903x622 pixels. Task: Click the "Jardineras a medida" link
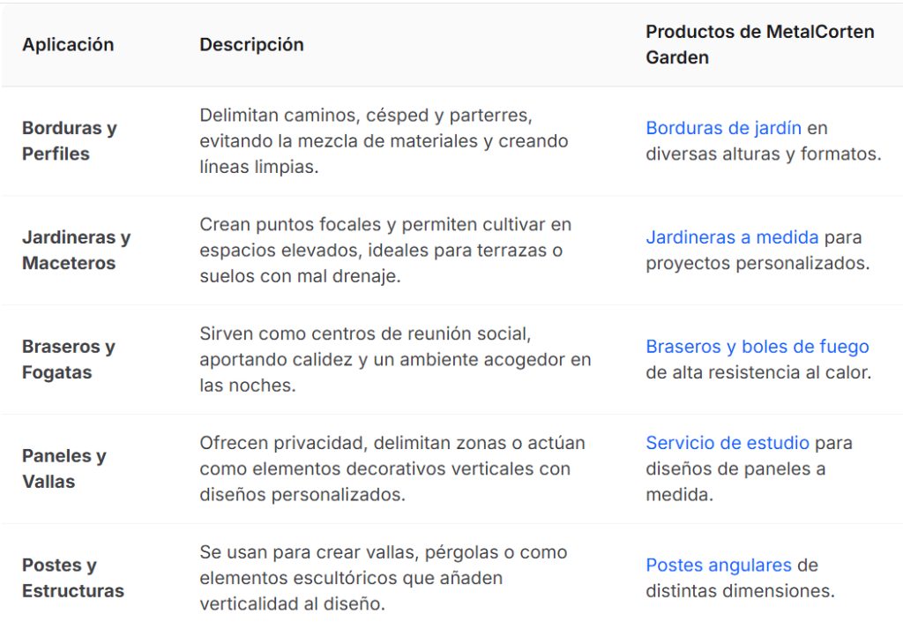coord(732,237)
